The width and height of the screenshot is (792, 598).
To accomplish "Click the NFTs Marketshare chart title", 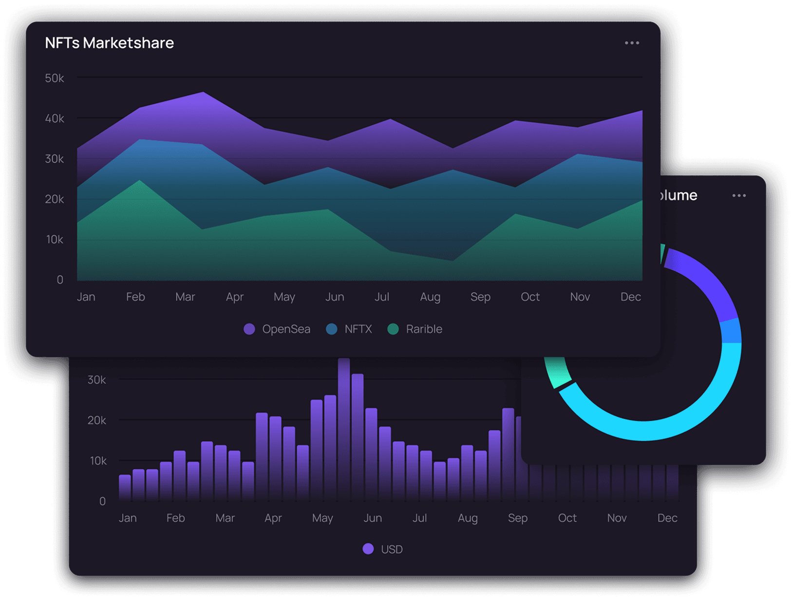I will [109, 43].
